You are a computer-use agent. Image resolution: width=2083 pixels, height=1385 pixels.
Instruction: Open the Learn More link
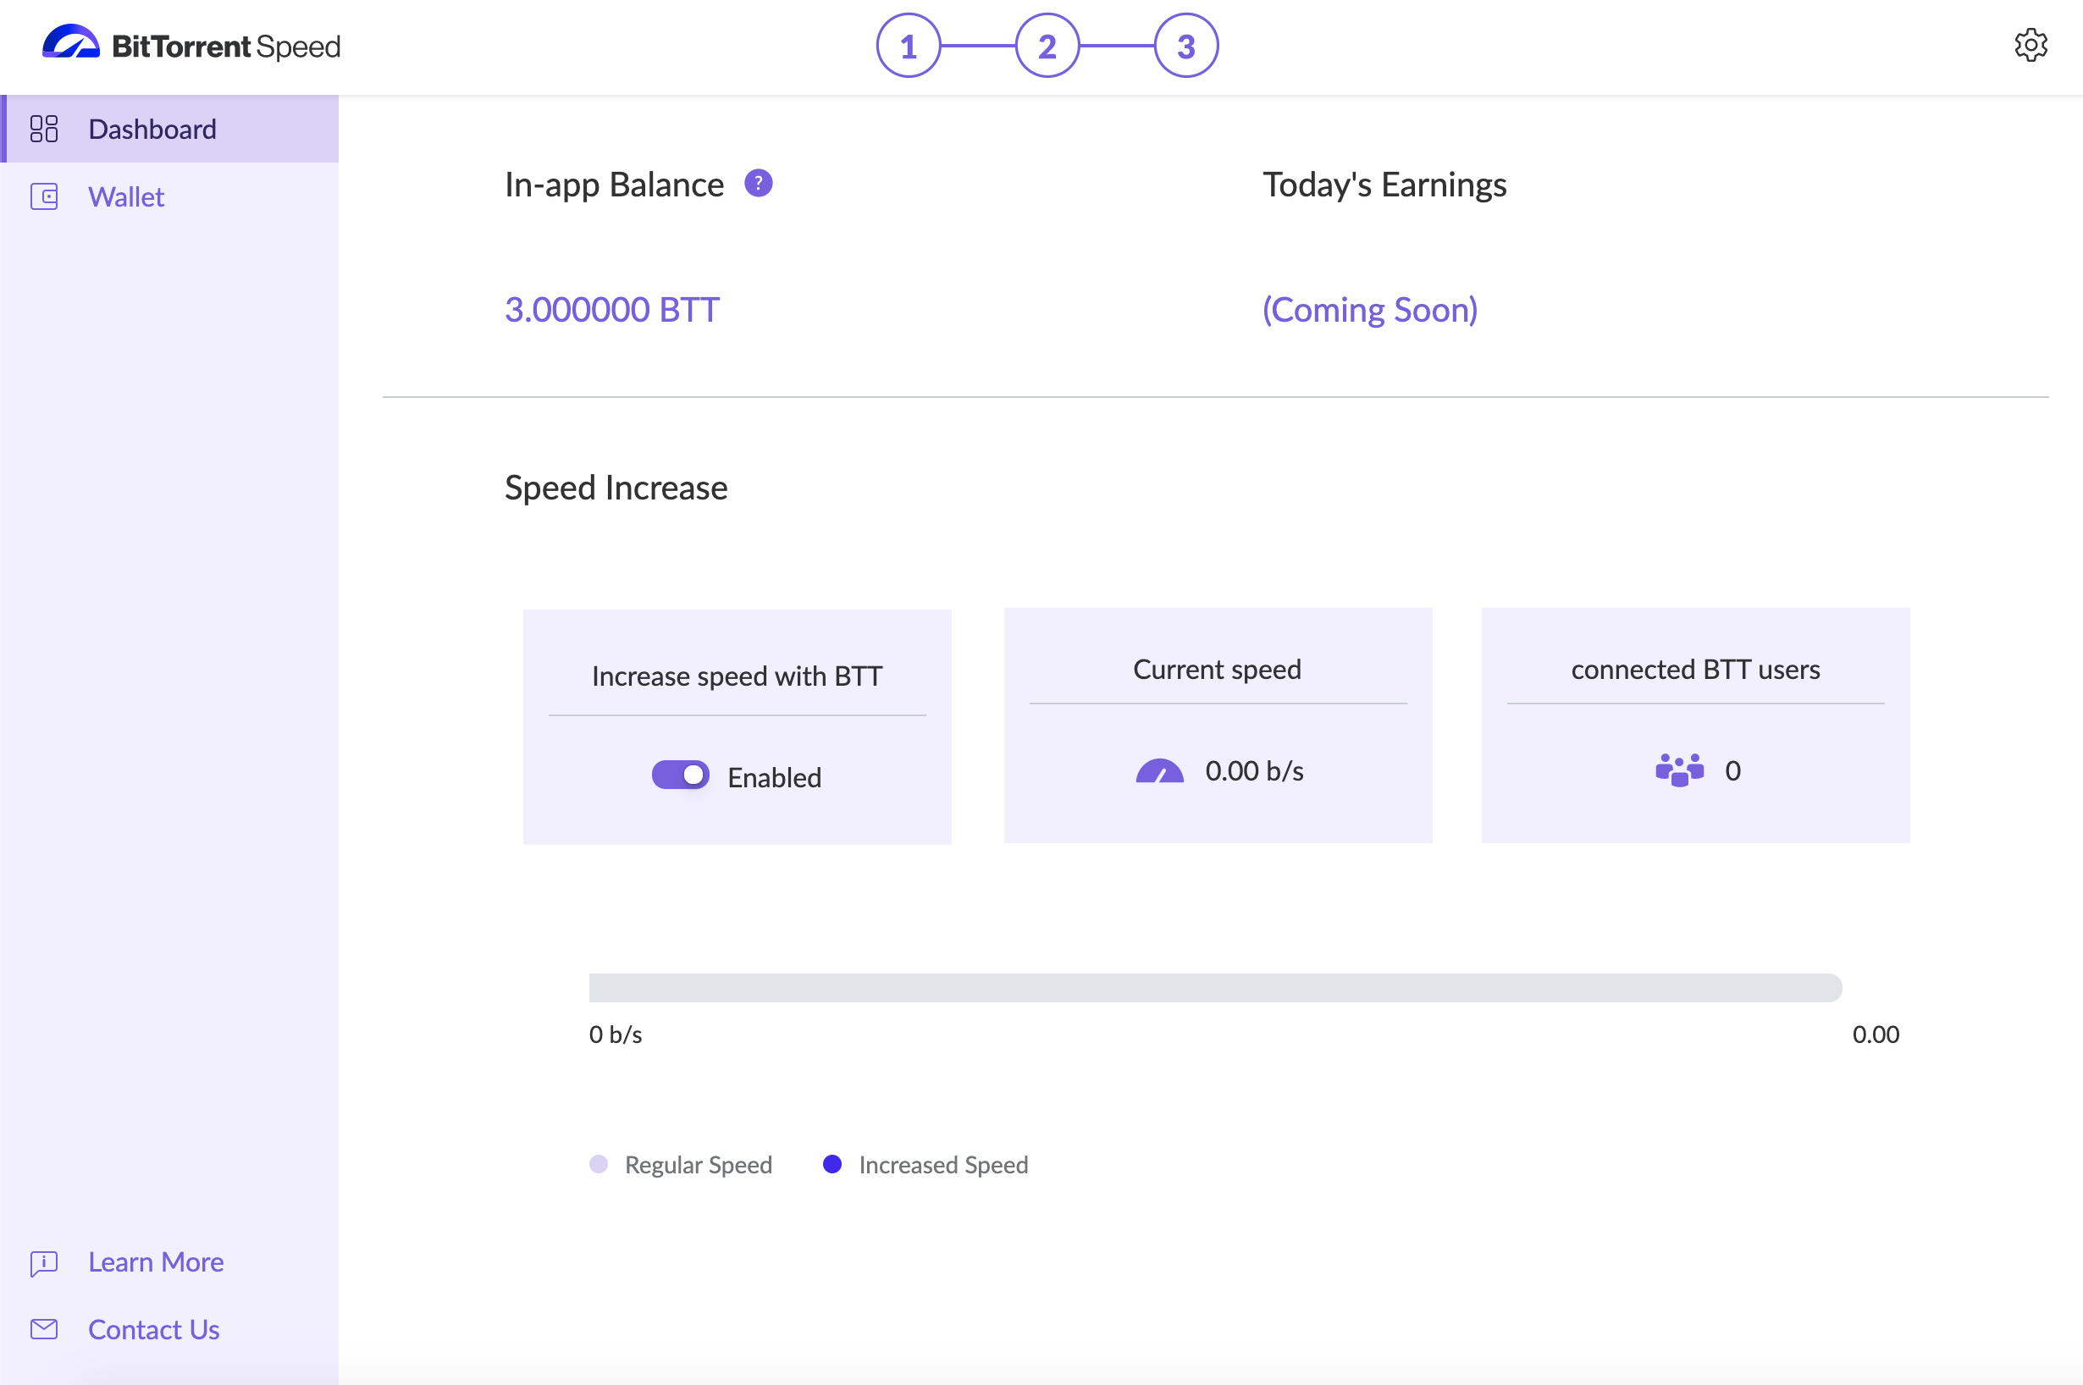(x=156, y=1262)
